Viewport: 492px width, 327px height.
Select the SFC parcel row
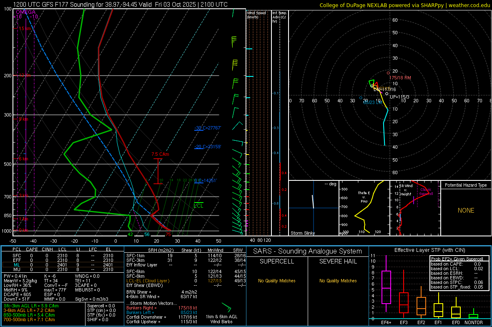(63, 256)
